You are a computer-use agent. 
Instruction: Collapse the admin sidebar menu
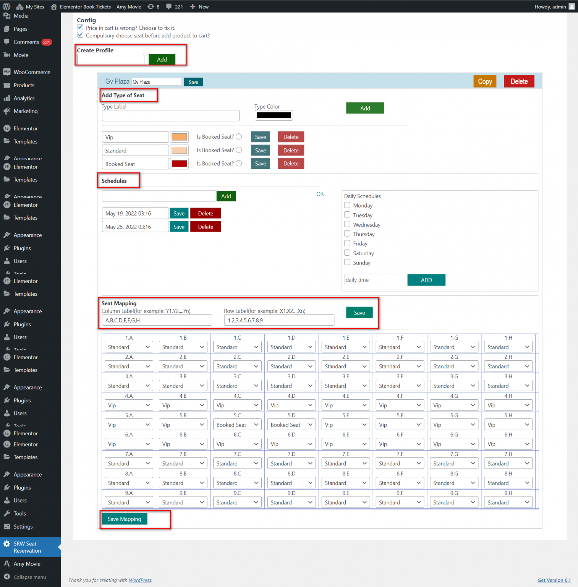click(x=29, y=577)
